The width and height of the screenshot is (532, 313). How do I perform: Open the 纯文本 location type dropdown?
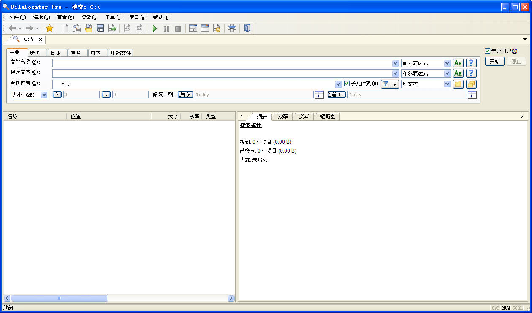pyautogui.click(x=448, y=84)
